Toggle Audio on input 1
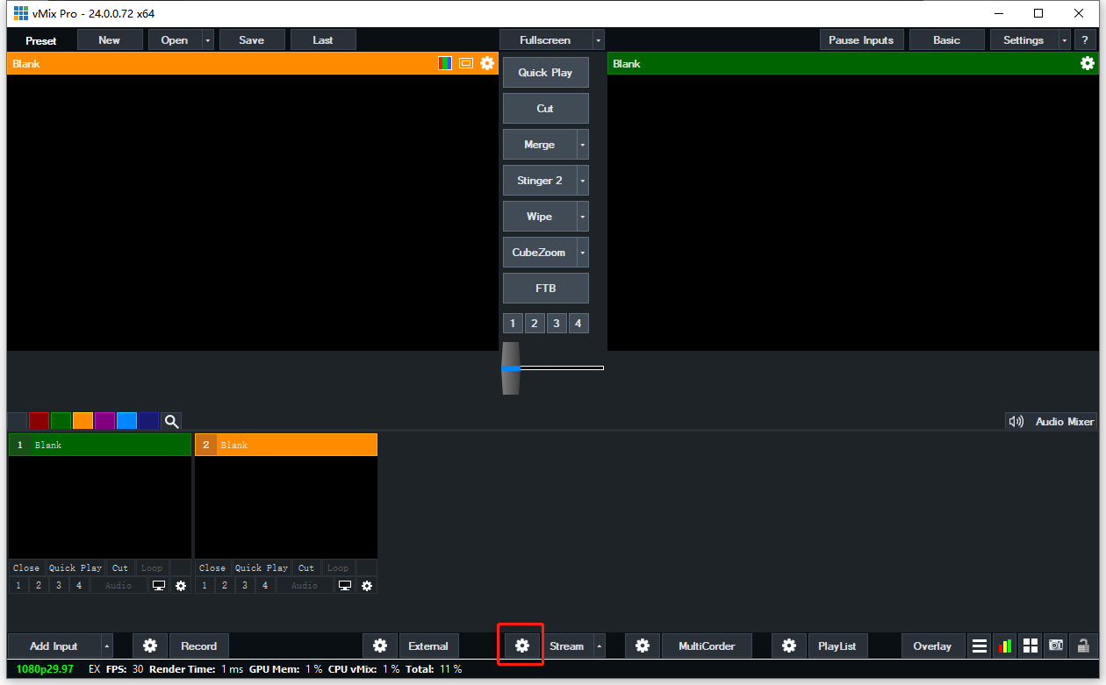Viewport: 1106px width, 685px height. coord(118,585)
